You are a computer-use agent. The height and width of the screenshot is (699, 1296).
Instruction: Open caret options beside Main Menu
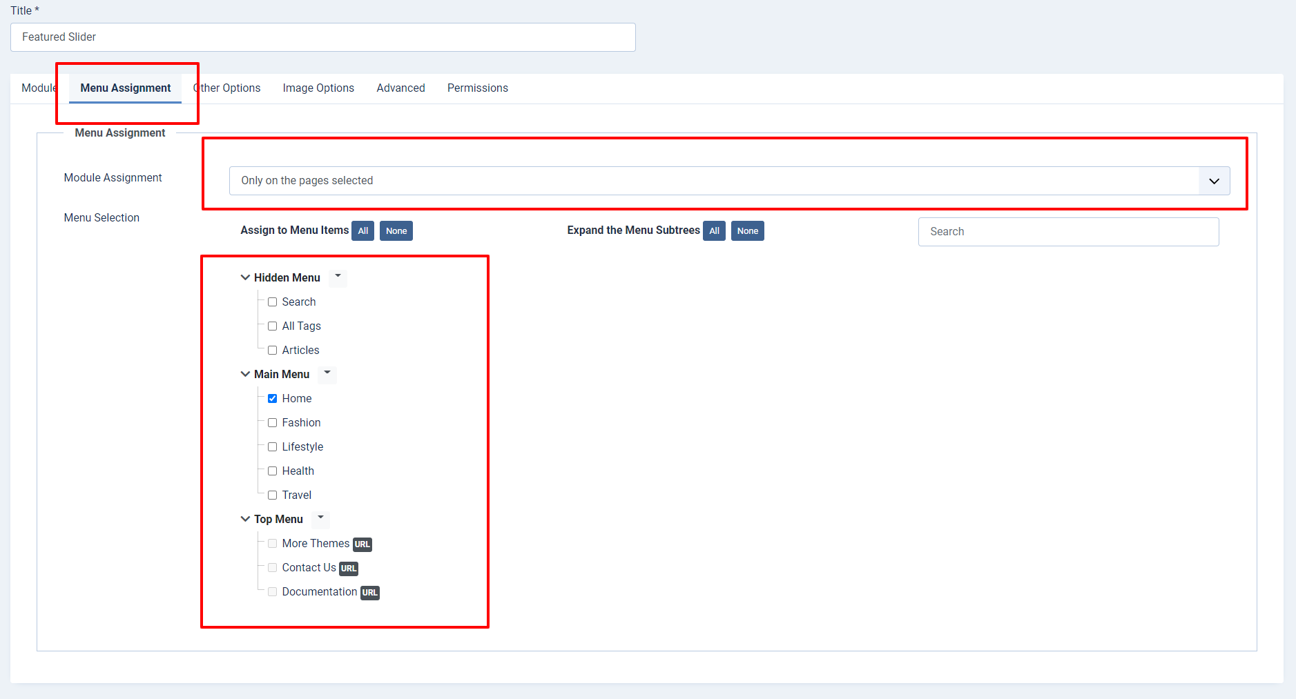[327, 373]
